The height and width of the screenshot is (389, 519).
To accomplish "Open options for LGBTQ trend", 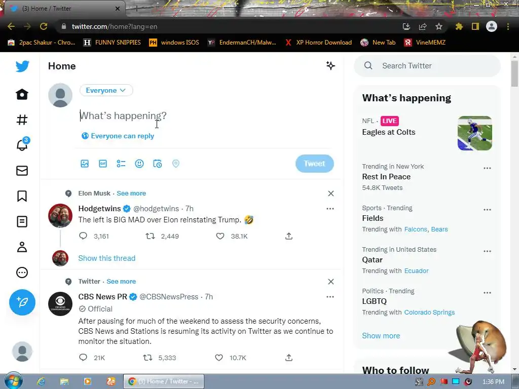I will point(487,293).
